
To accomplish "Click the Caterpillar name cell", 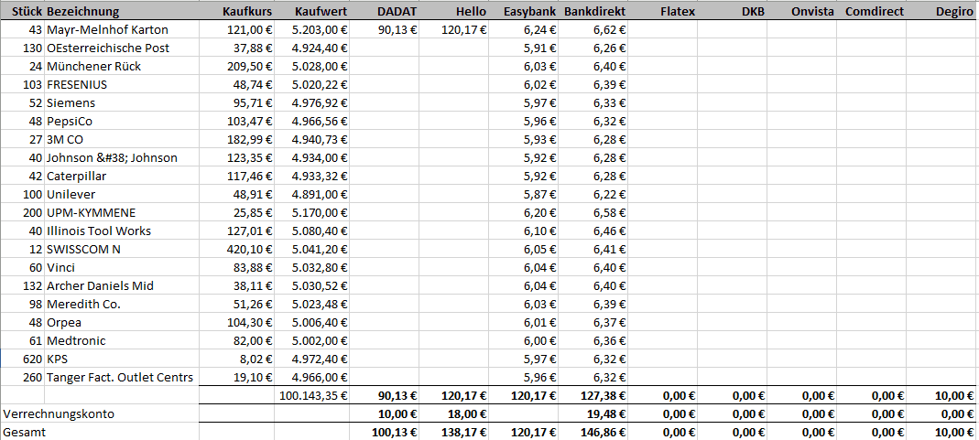I will pyautogui.click(x=122, y=176).
